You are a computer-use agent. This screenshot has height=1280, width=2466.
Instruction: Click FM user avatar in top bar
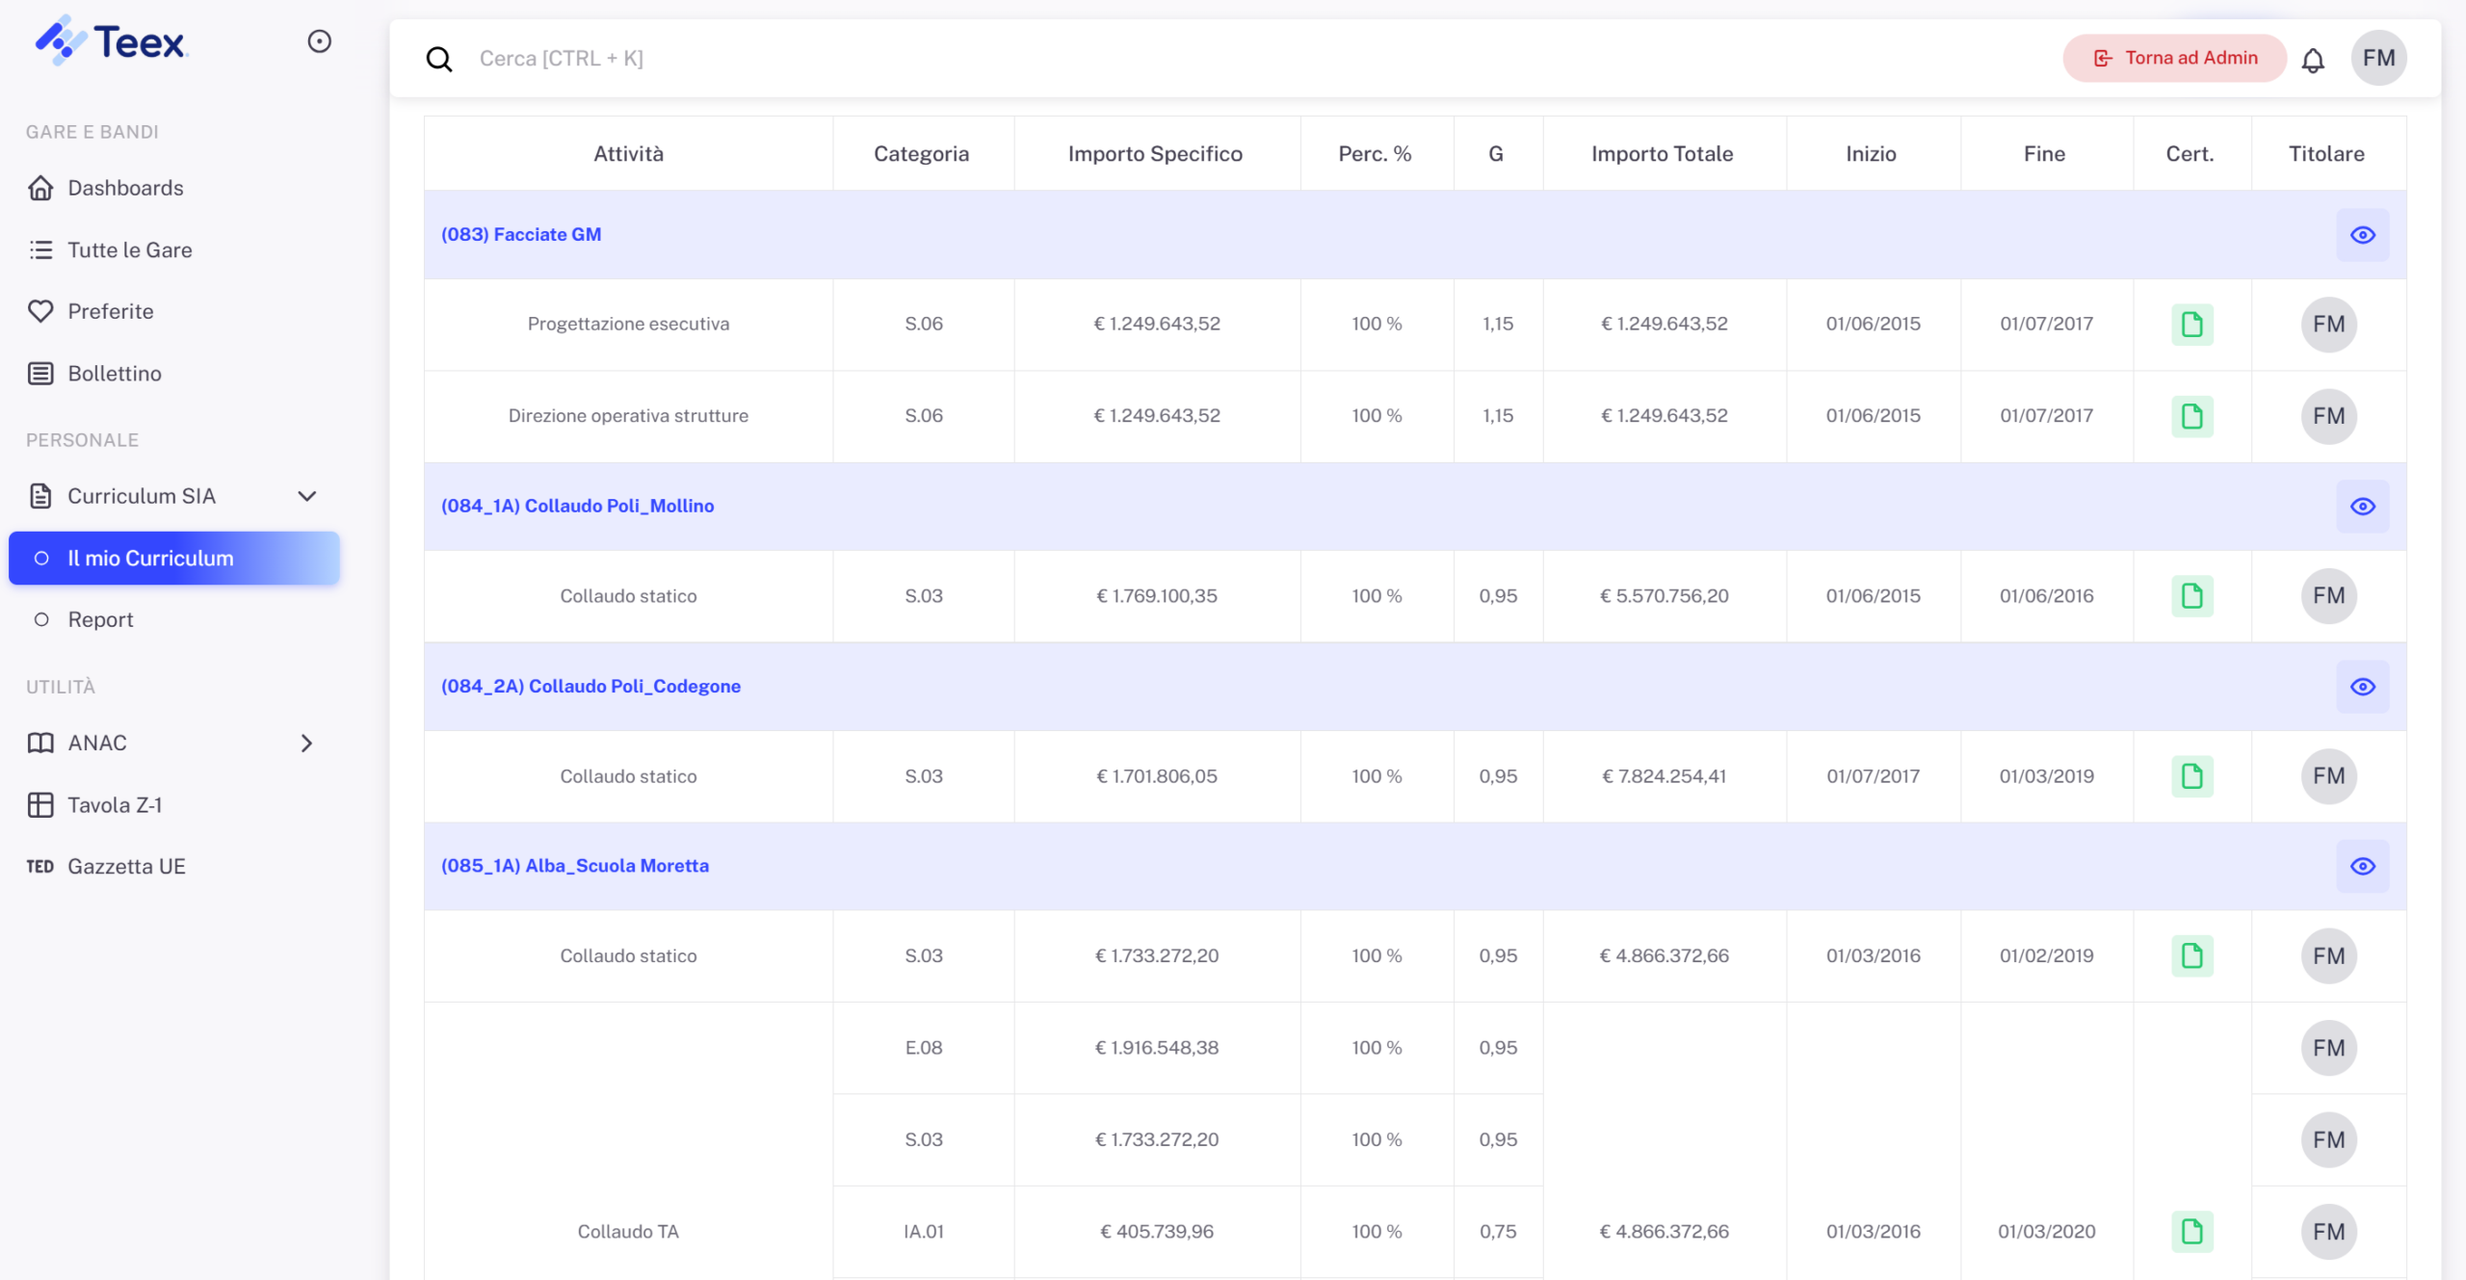(2377, 59)
